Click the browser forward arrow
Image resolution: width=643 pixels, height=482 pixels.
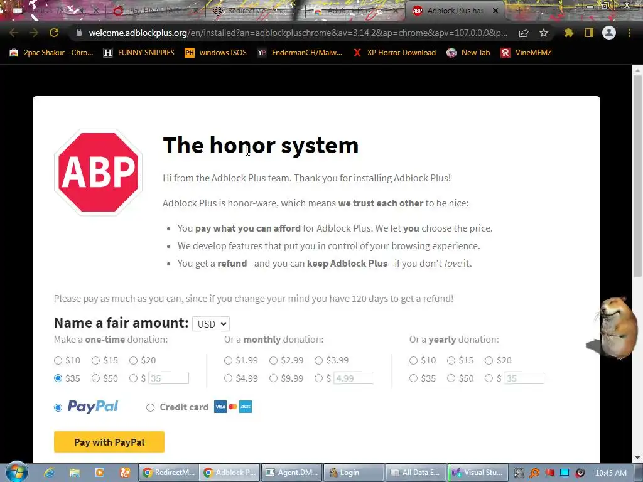tap(34, 33)
